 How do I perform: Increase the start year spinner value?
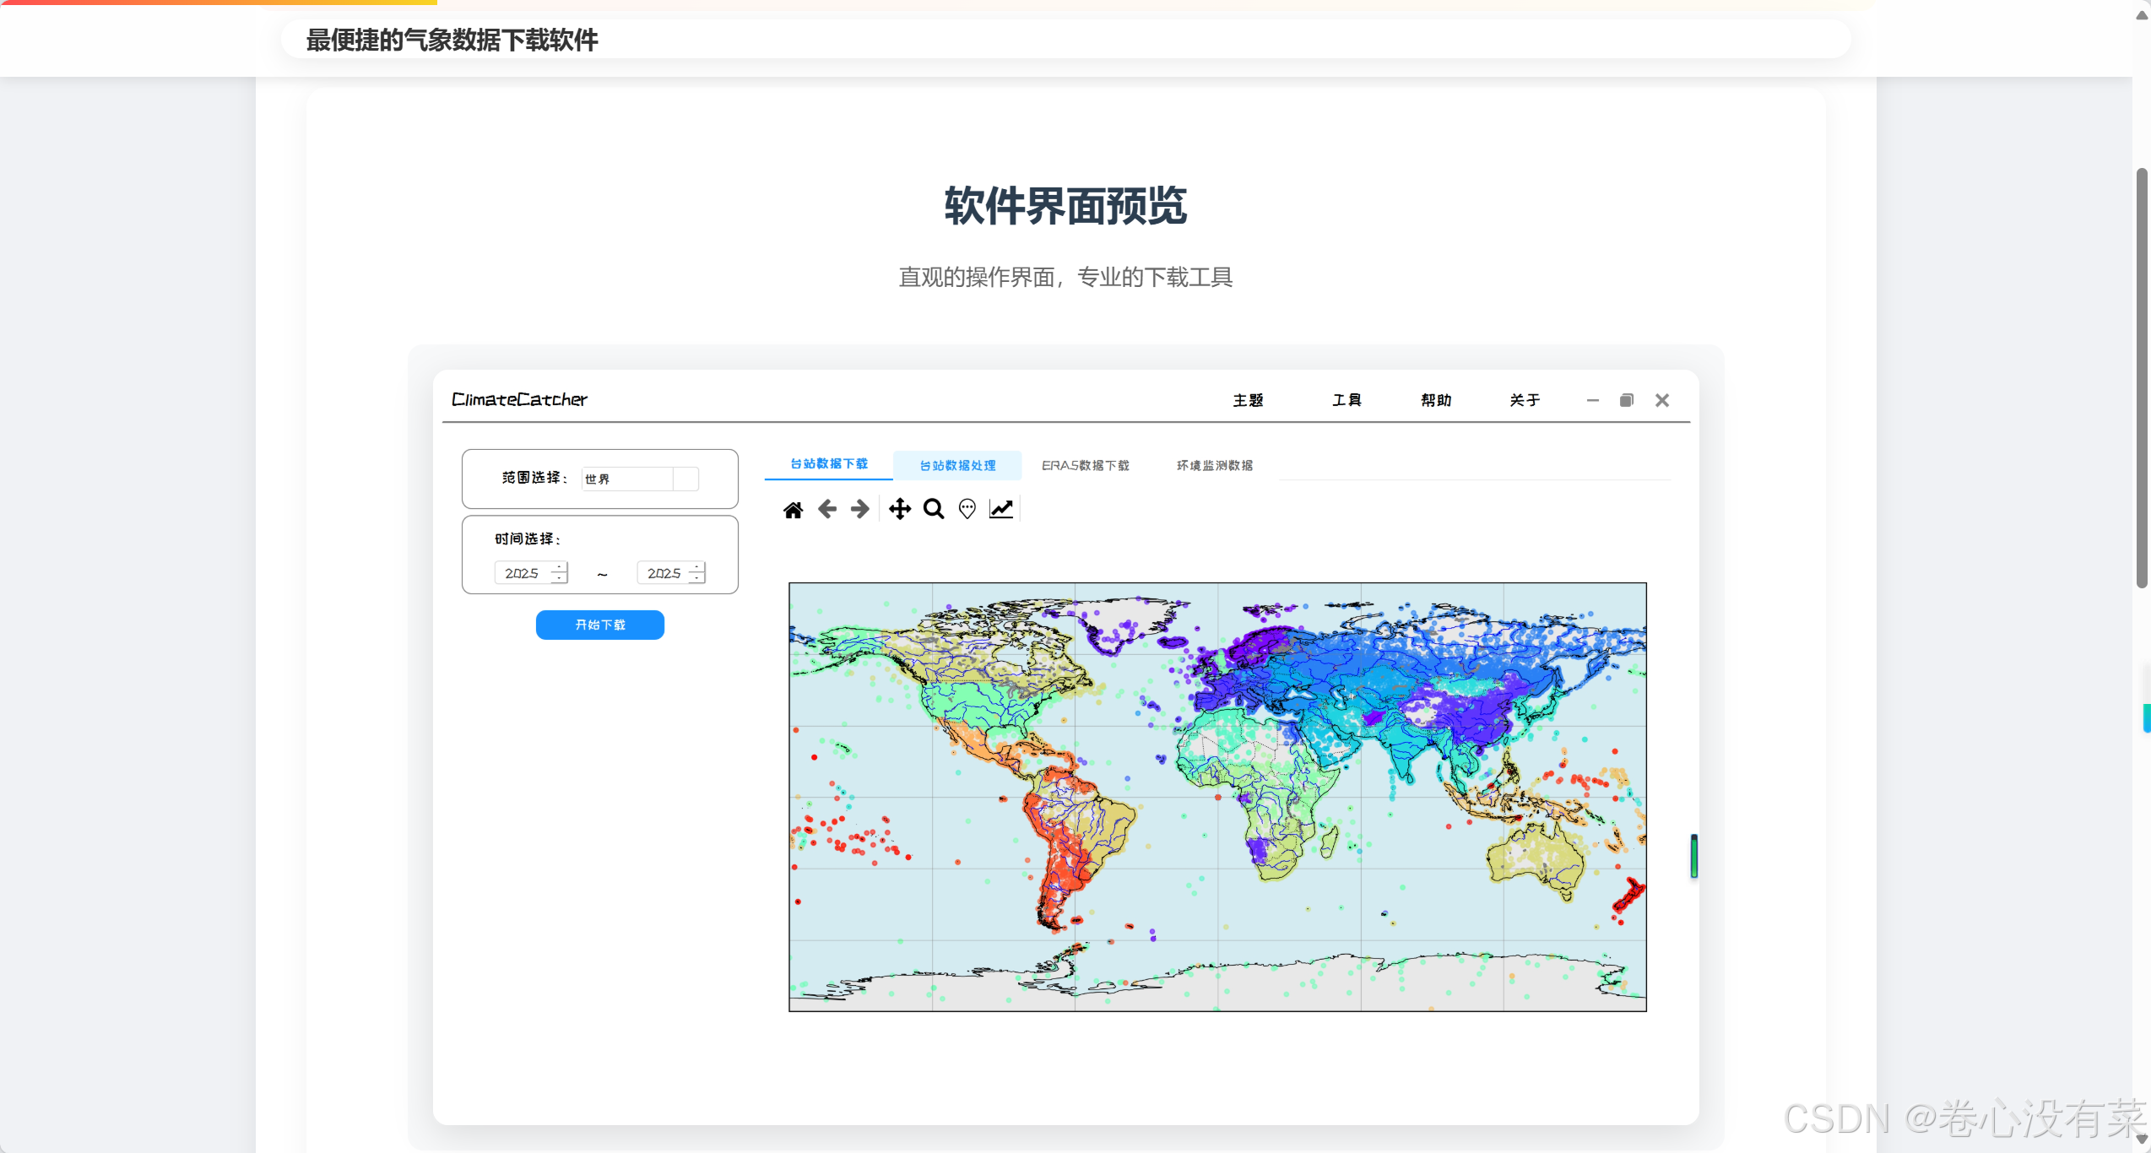[559, 567]
